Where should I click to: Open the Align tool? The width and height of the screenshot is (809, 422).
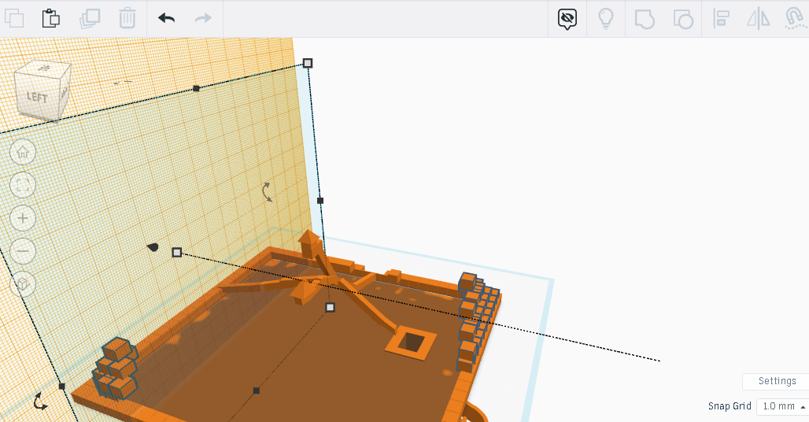pyautogui.click(x=720, y=19)
